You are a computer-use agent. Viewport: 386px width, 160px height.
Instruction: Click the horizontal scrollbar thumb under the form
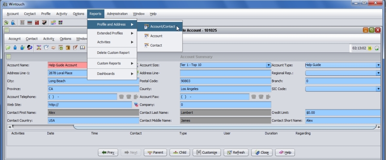(225, 127)
